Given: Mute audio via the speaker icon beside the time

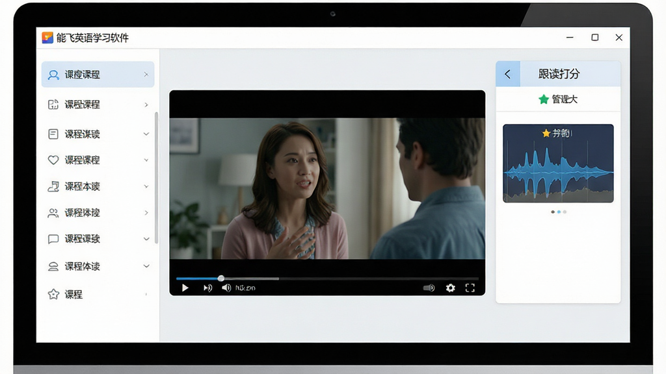Looking at the screenshot, I should point(226,288).
